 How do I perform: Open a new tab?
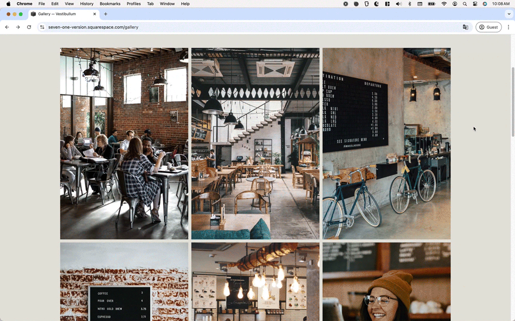click(x=106, y=14)
